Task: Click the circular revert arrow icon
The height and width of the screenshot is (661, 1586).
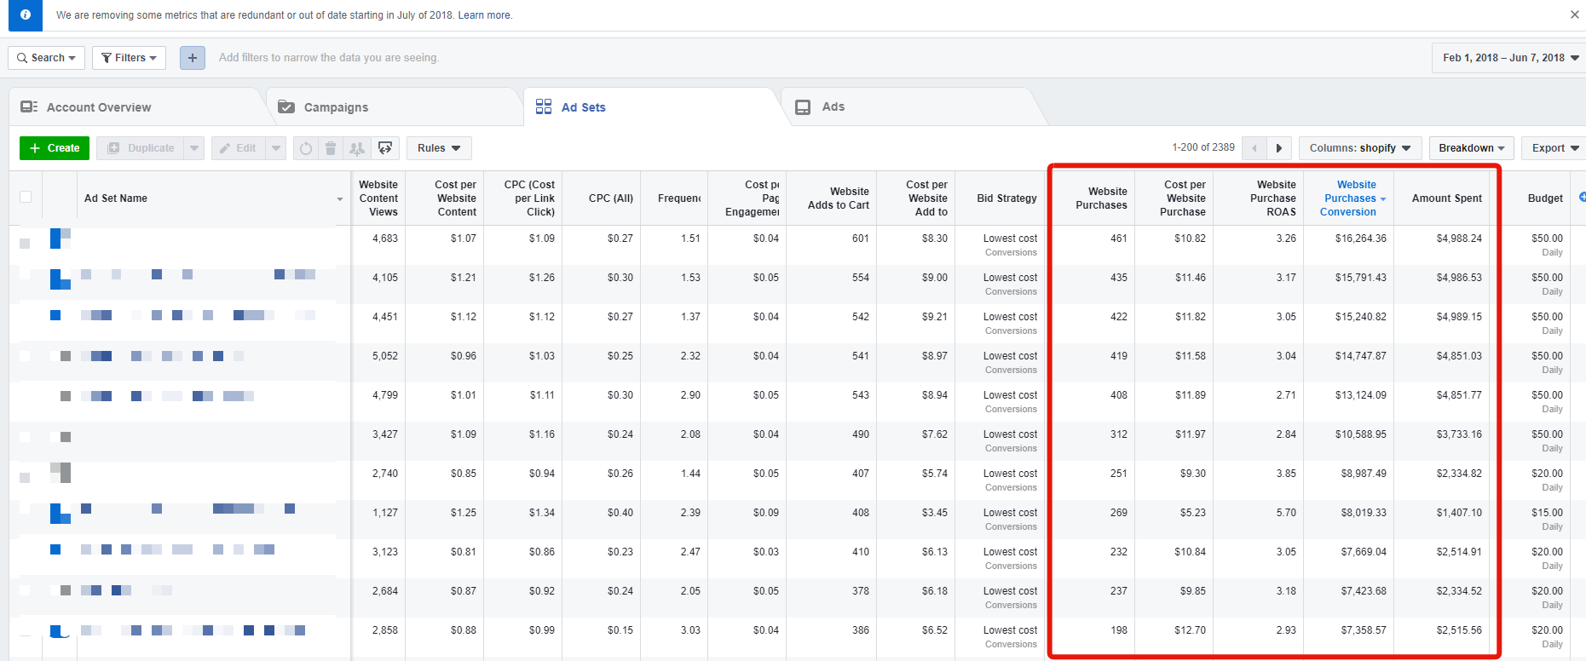Action: 306,148
